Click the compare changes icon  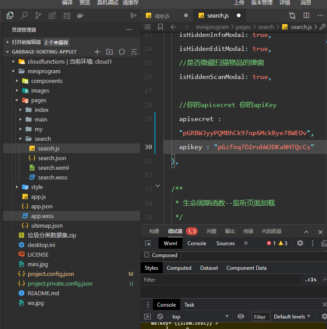tap(292, 15)
